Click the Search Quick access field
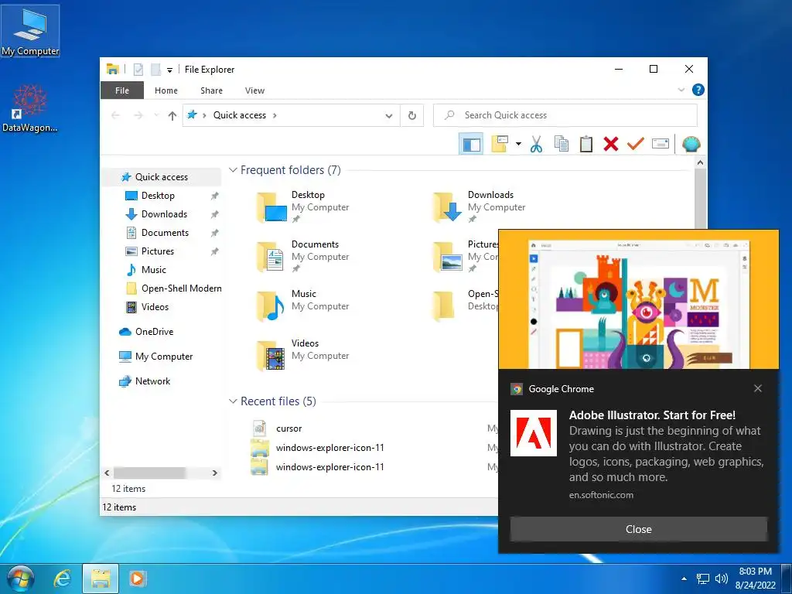The image size is (792, 594). 565,115
